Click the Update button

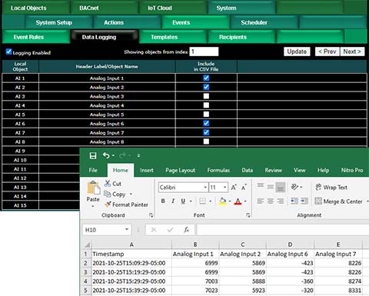pyautogui.click(x=297, y=52)
